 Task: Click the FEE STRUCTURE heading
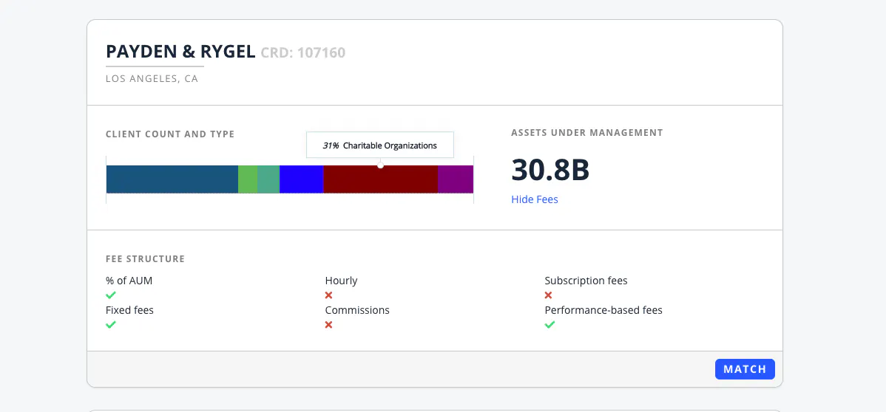(x=145, y=259)
